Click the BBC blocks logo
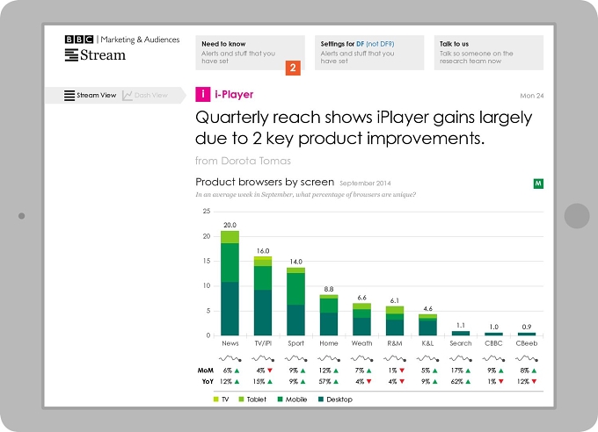598x432 pixels. [79, 40]
